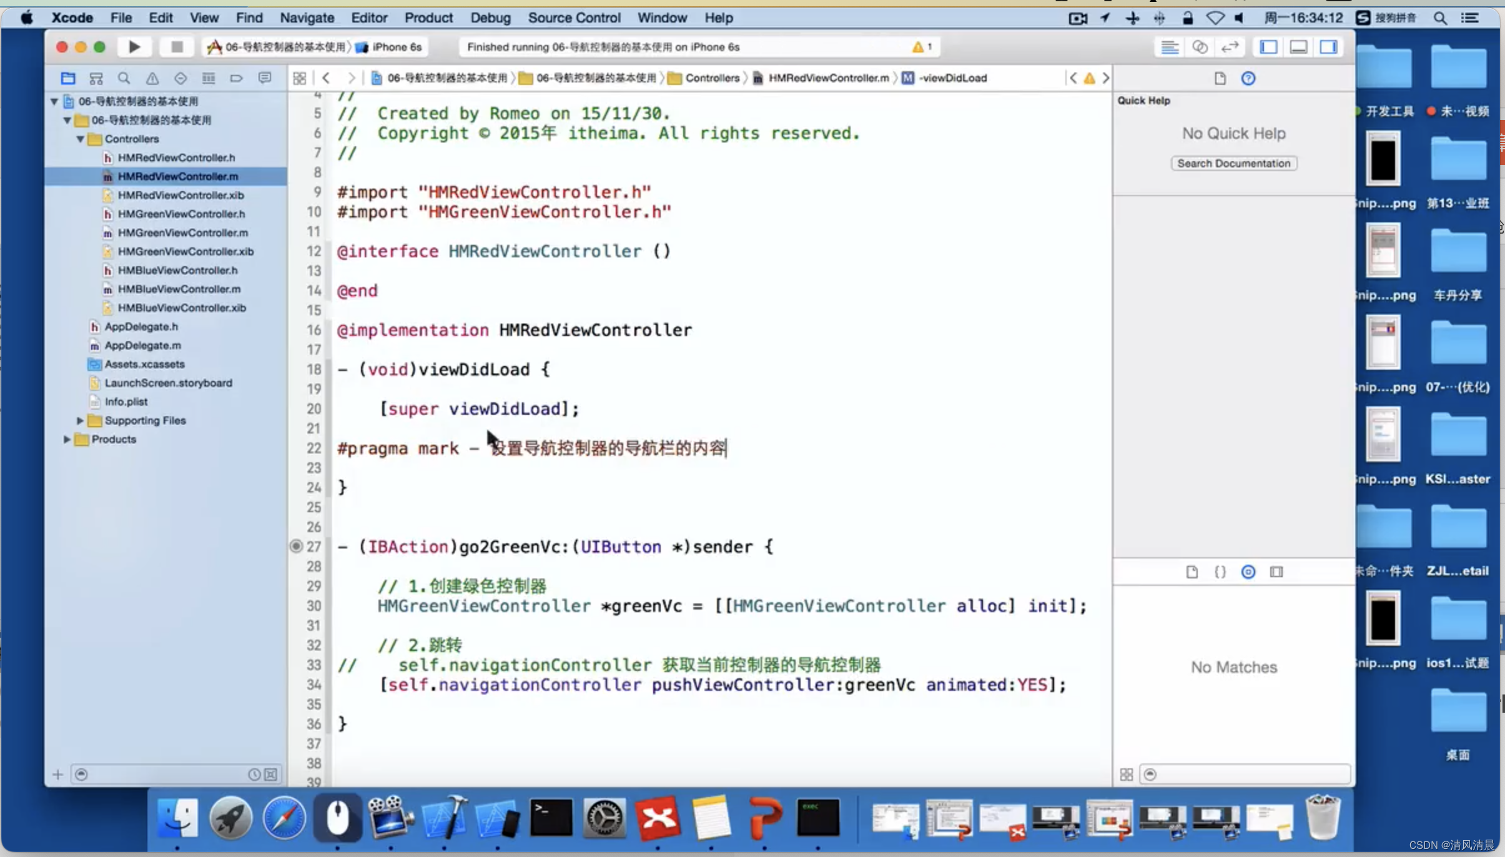Switch to the Standard editor
This screenshot has width=1505, height=857.
click(1170, 47)
